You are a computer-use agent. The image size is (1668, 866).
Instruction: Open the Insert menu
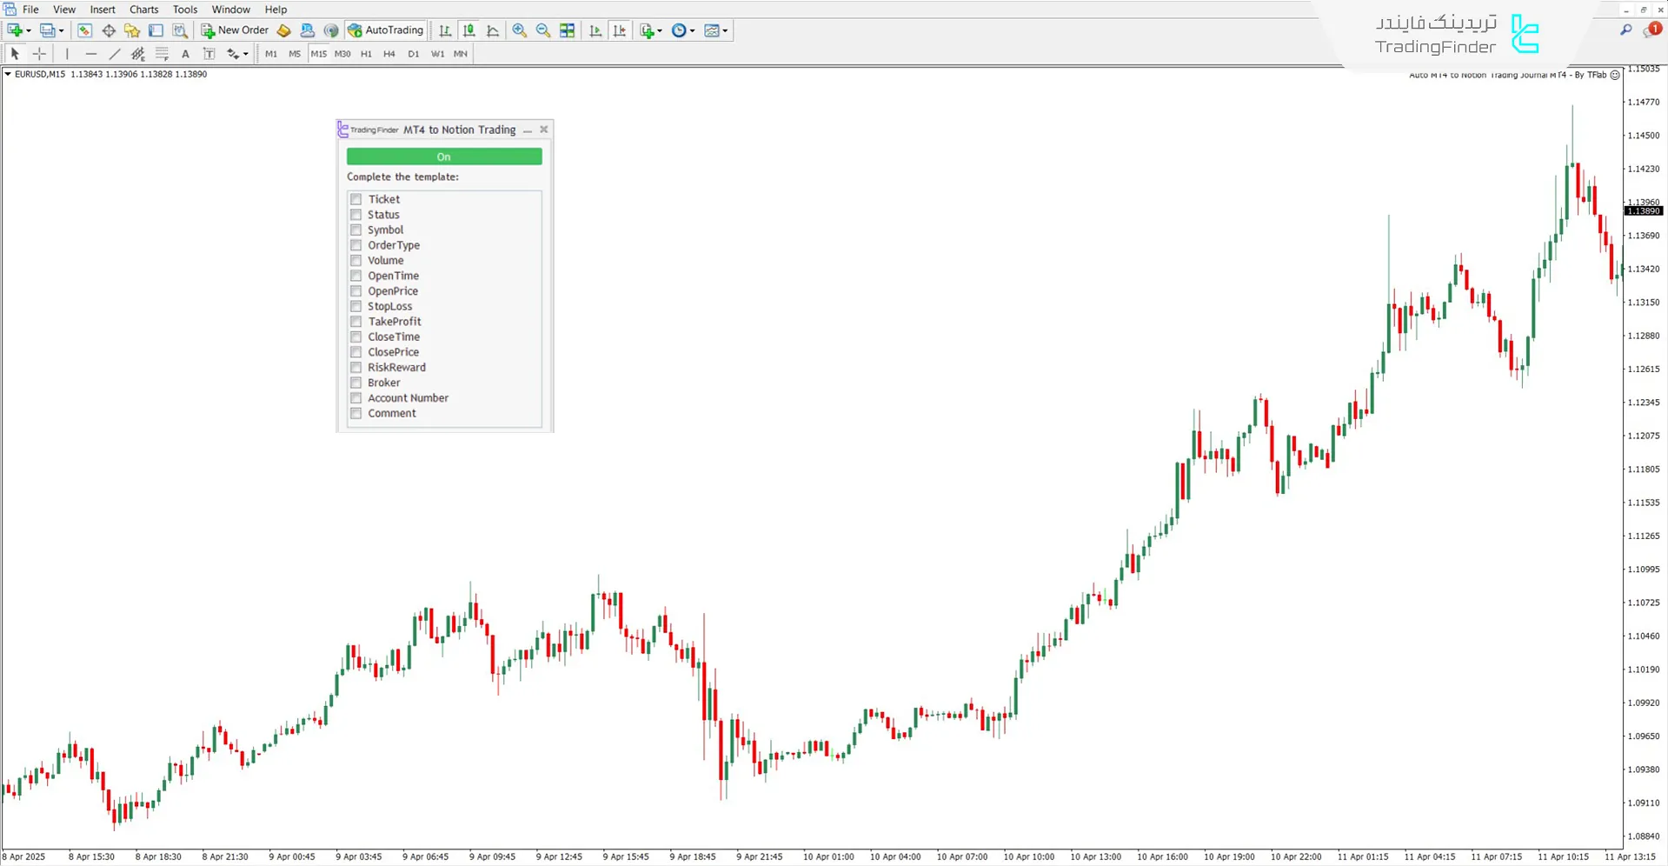[x=103, y=10]
